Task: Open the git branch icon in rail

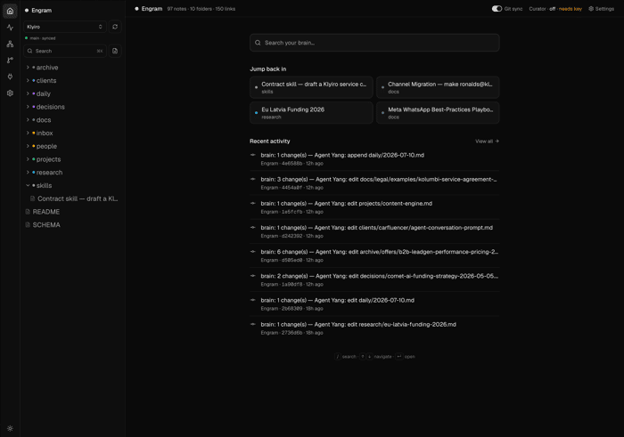Action: (10, 60)
